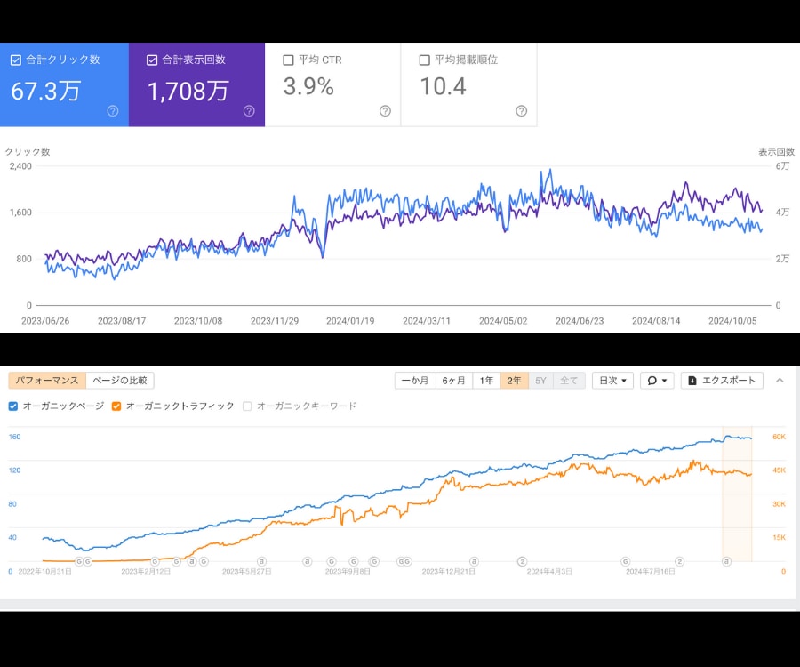Click the 2023年9月8日 axis date label
800x667 pixels.
click(348, 572)
